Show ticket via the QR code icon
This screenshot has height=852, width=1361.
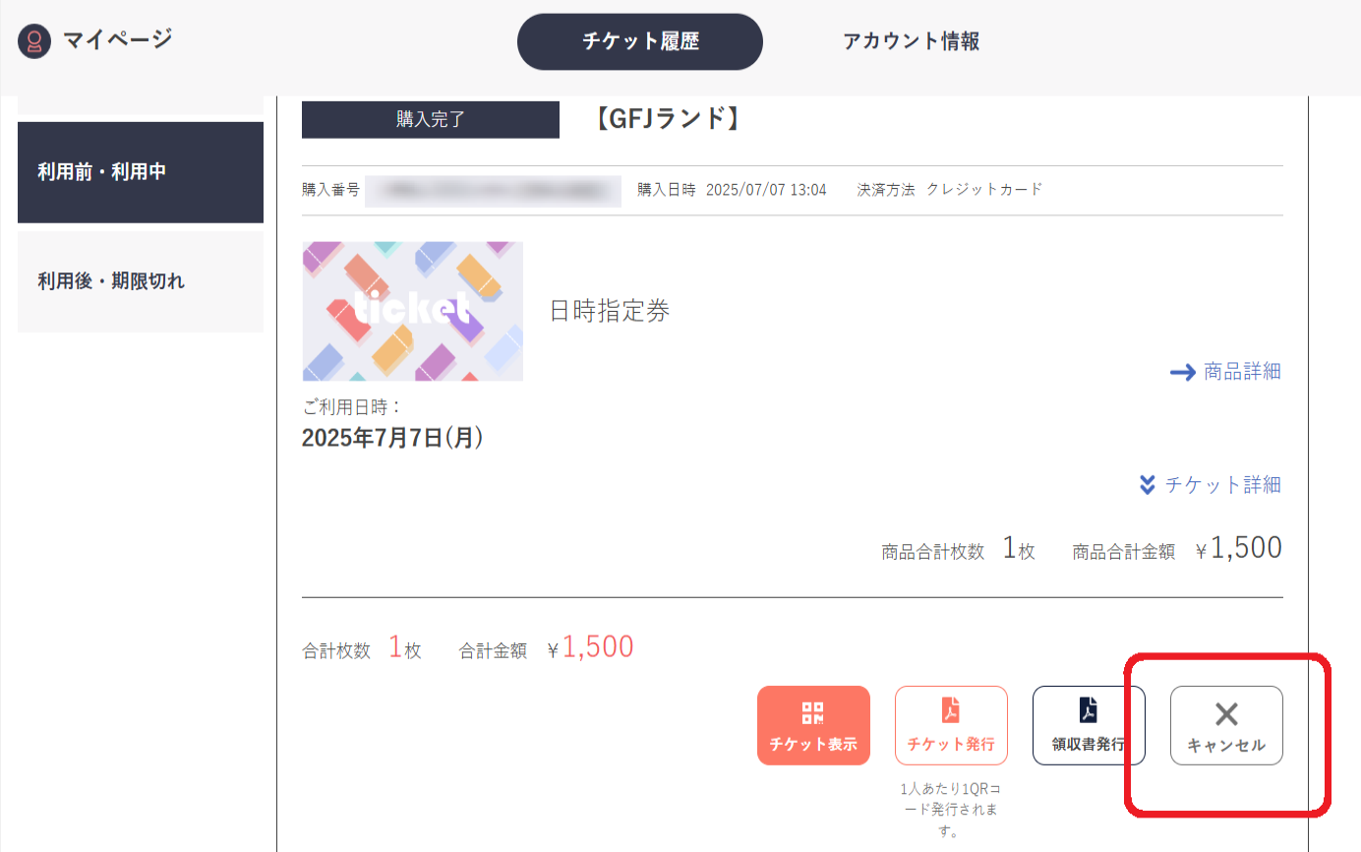[813, 713]
